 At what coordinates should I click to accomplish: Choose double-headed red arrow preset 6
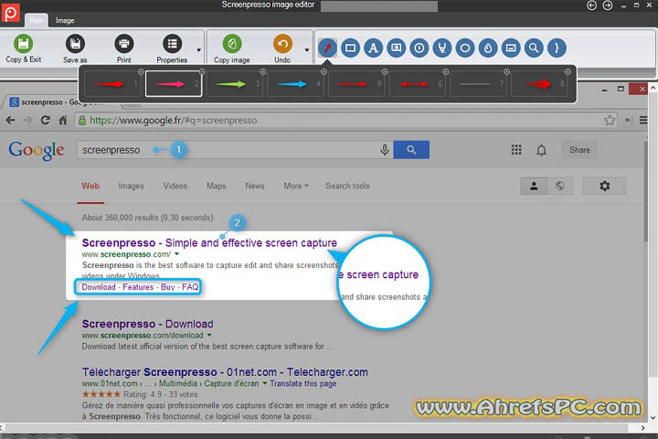coord(417,84)
